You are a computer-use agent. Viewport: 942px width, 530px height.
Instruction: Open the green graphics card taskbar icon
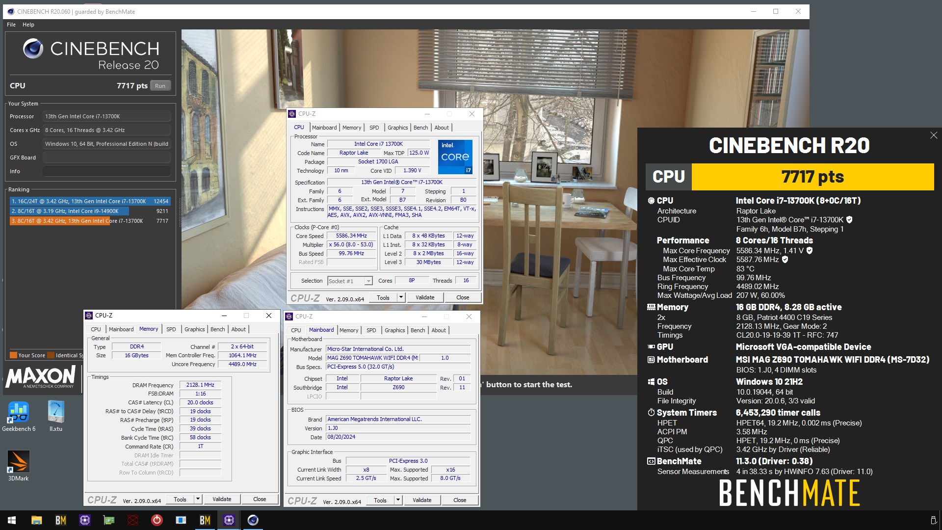point(108,520)
